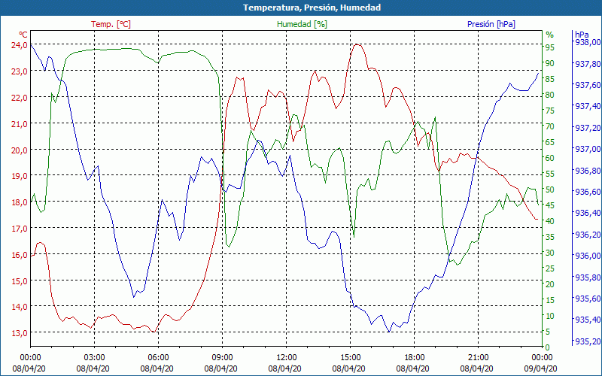The width and height of the screenshot is (602, 376).
Task: Click pressure axis value '937,20'
Action: [588, 128]
